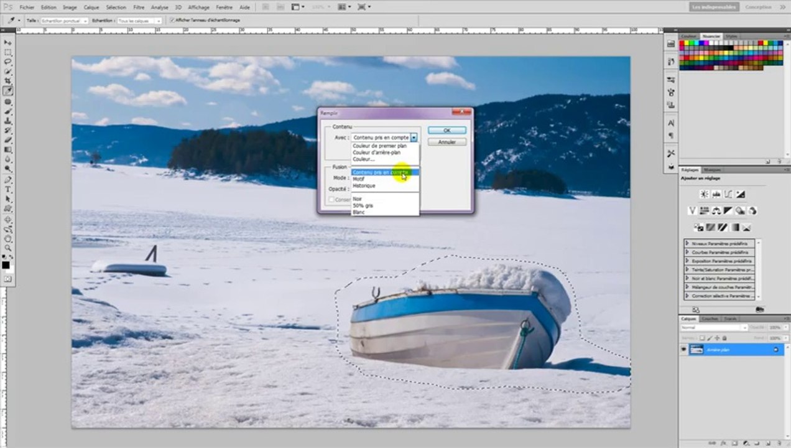Image resolution: width=791 pixels, height=448 pixels.
Task: Click the Annuler button
Action: (x=446, y=142)
